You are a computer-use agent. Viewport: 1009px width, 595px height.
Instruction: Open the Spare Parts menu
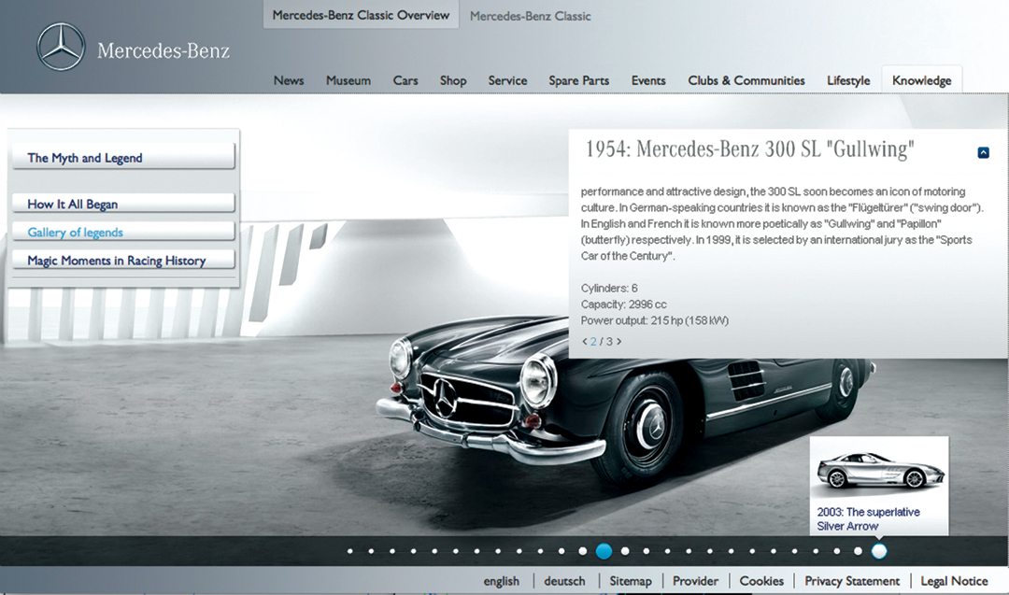click(x=579, y=80)
